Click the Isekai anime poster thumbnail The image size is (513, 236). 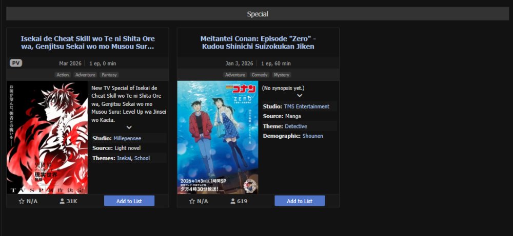click(47, 137)
